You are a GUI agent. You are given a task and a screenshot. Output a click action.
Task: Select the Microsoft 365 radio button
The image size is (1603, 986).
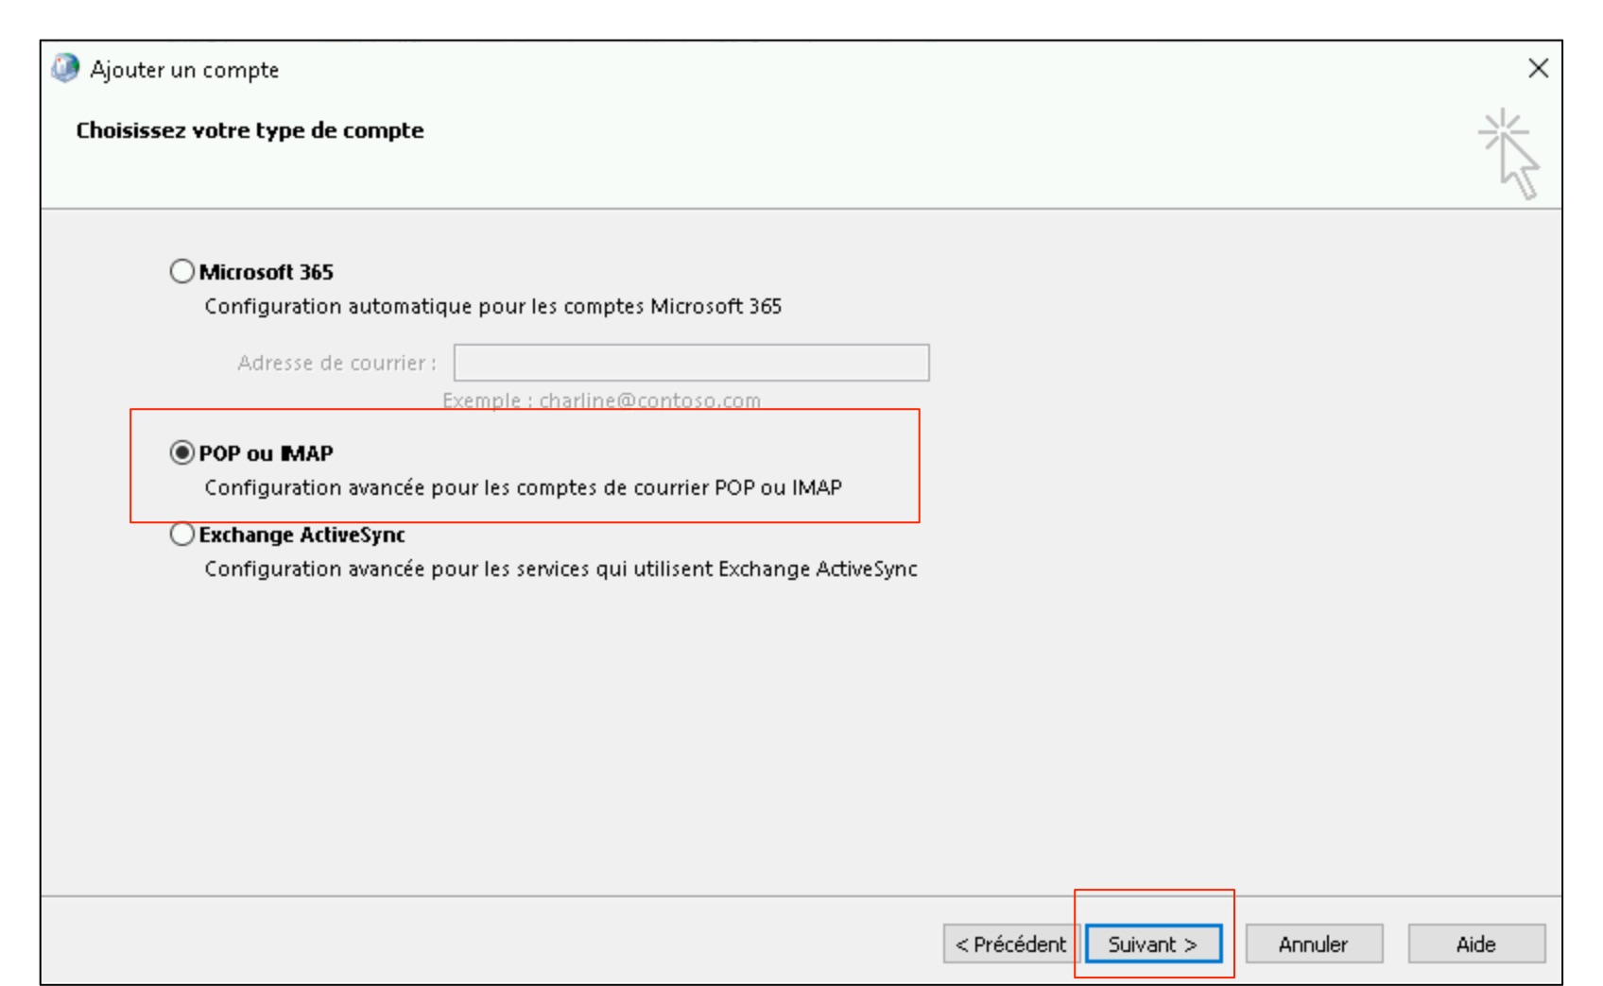coord(181,271)
